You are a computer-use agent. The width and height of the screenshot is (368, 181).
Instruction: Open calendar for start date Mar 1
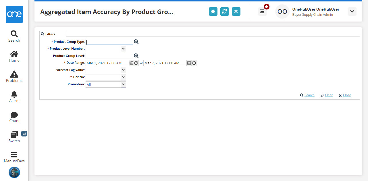click(131, 63)
